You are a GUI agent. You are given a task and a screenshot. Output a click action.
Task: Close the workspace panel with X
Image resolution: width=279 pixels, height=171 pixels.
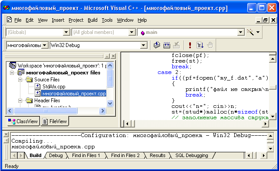[113, 56]
